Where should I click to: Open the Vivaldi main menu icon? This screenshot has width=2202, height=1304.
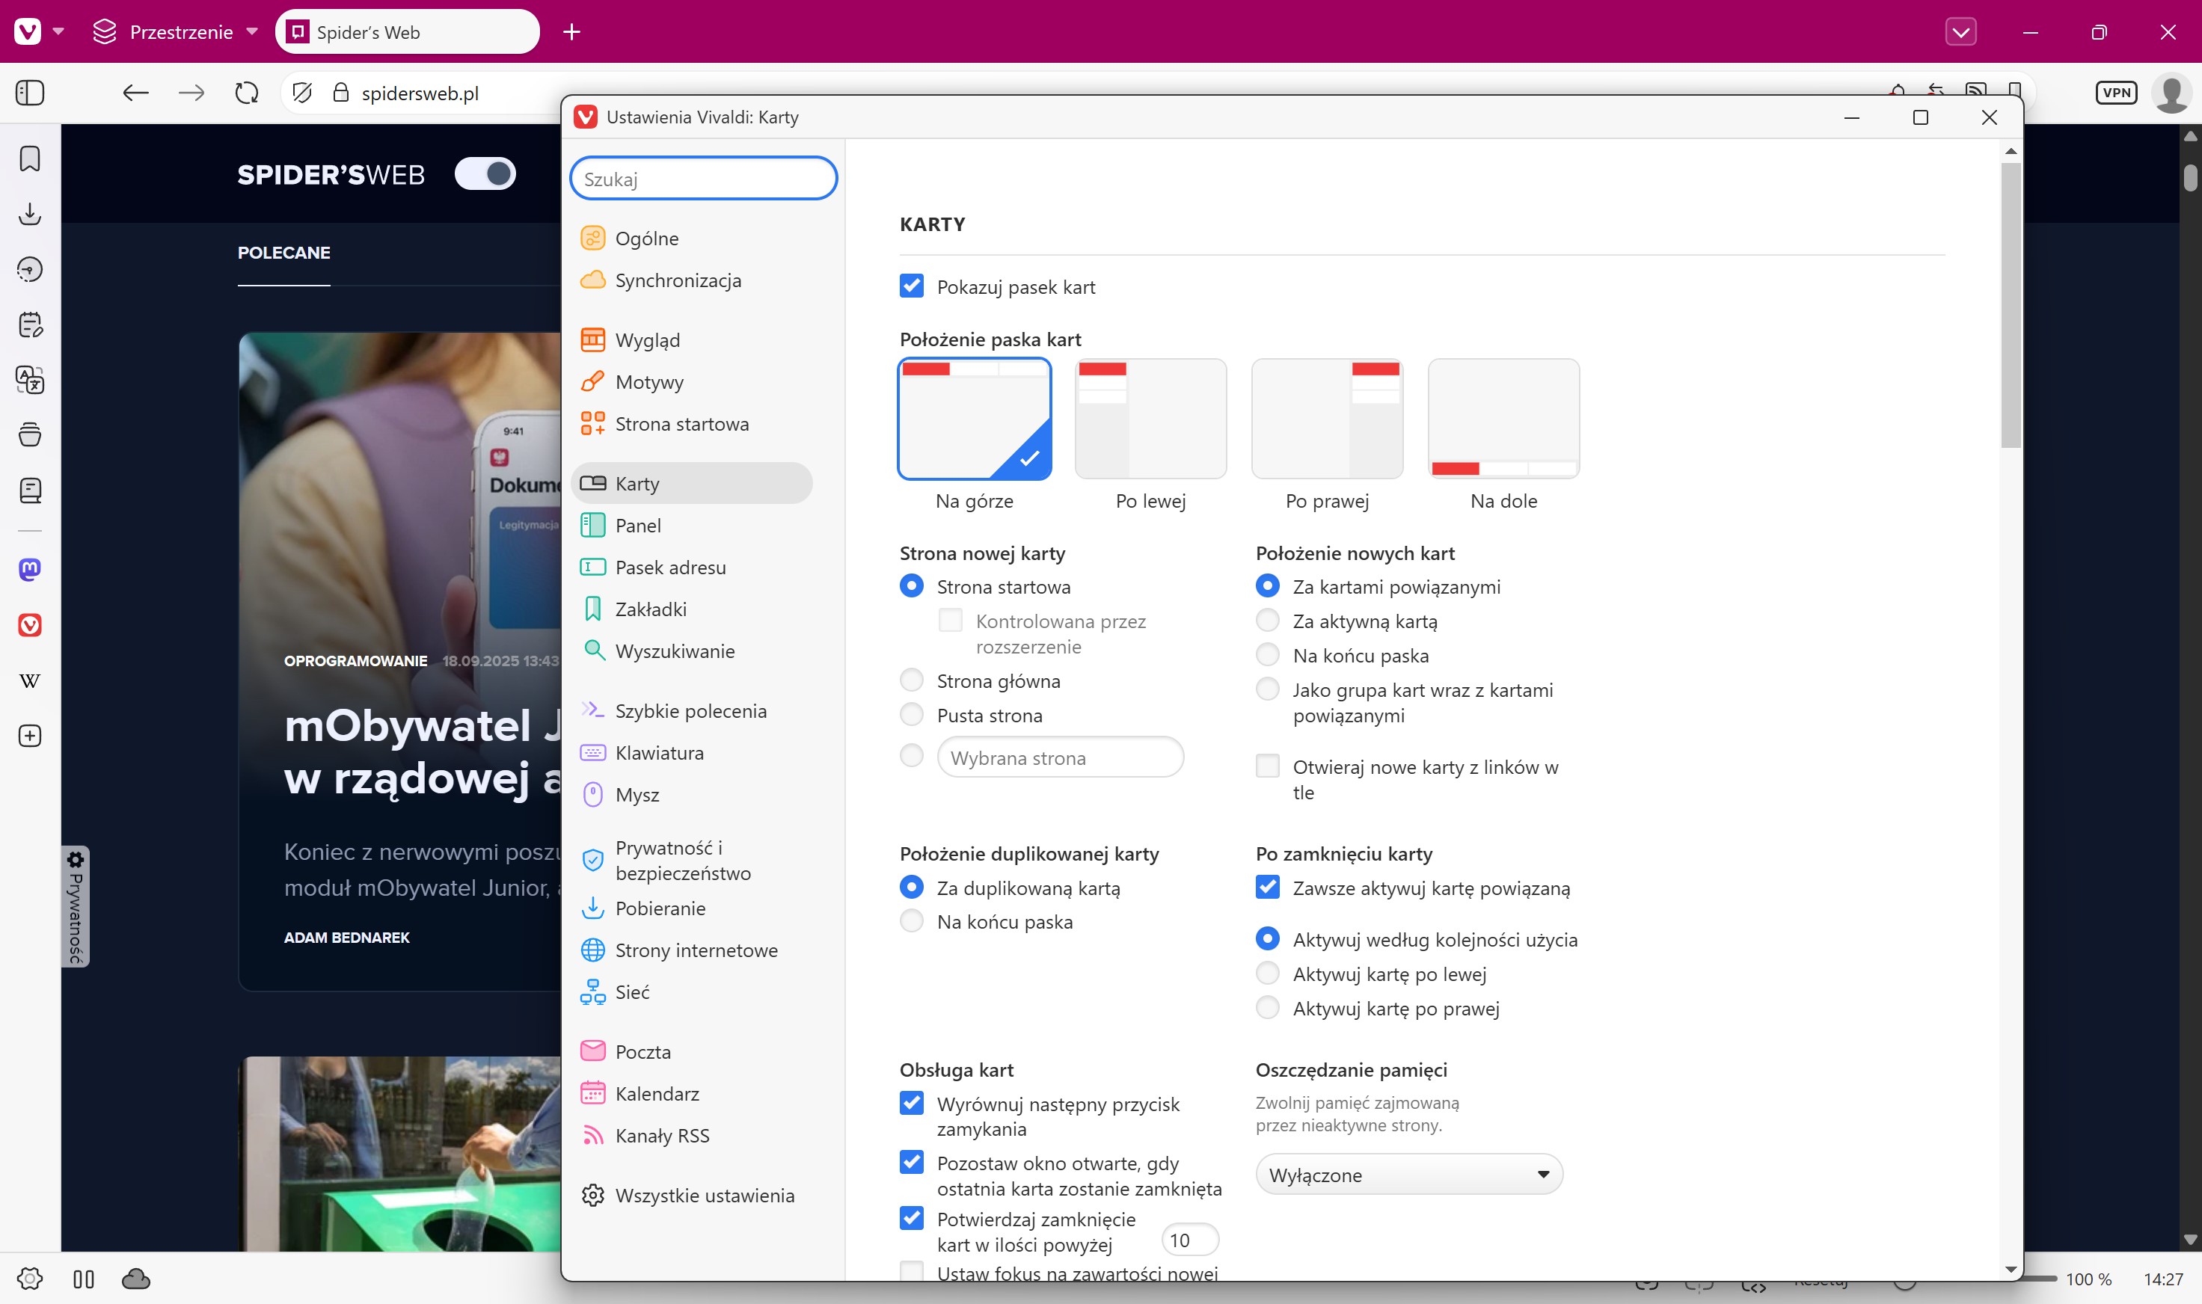(x=28, y=31)
